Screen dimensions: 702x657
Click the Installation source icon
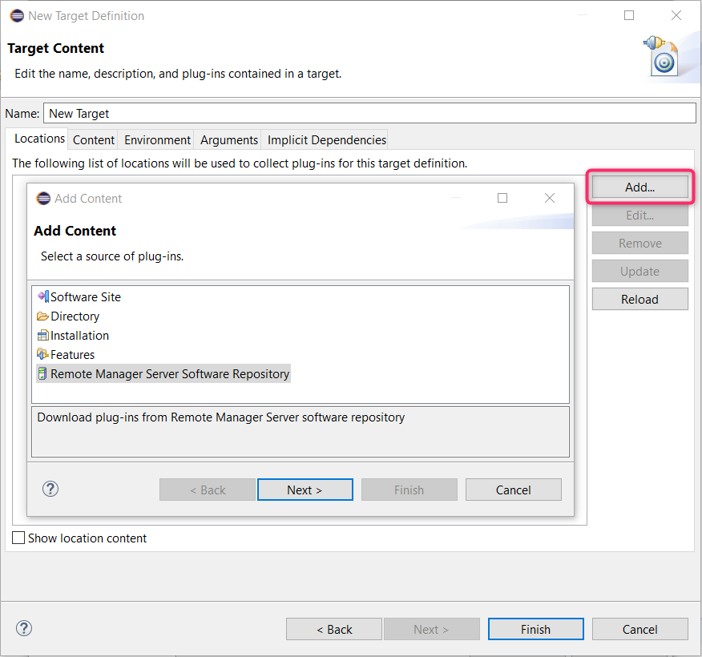43,336
